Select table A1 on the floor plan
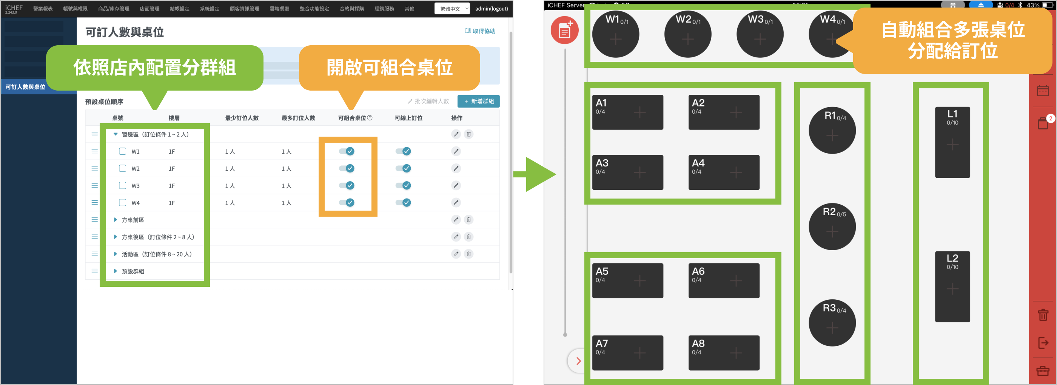Screen dimensions: 1057x385 627,112
